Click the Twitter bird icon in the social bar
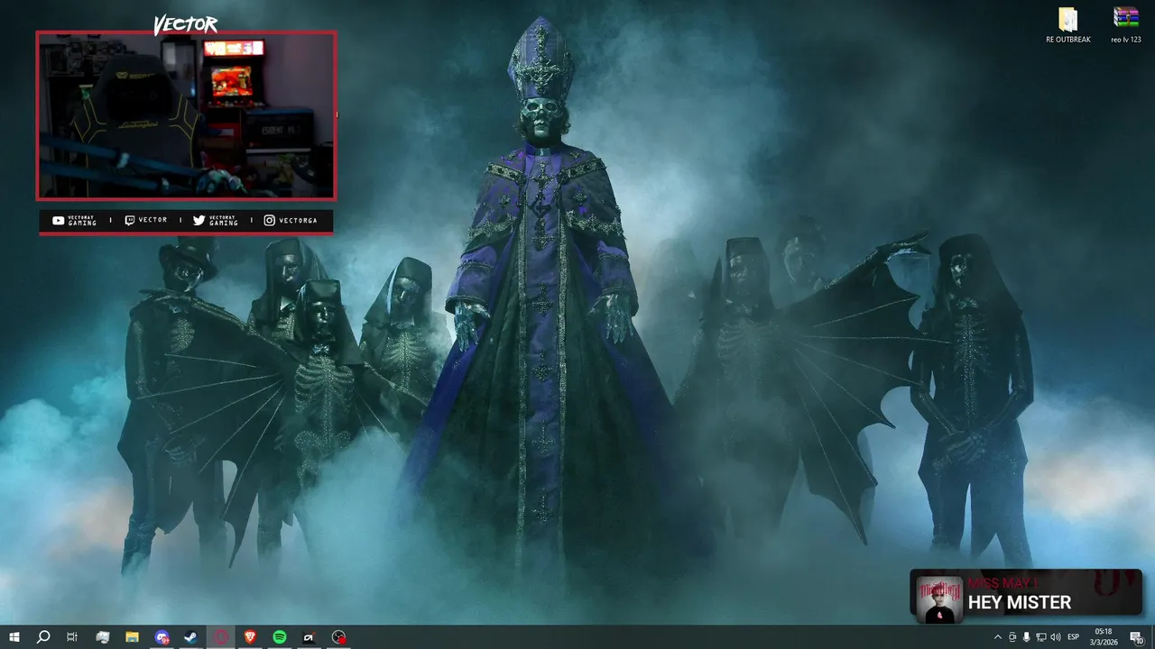The image size is (1155, 649). click(x=199, y=220)
